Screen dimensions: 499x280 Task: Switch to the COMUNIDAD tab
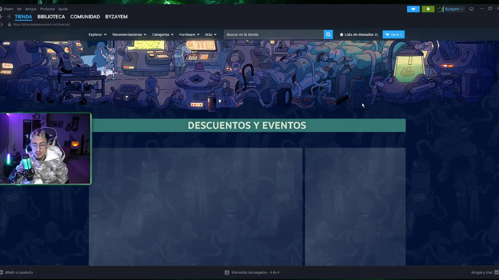[85, 17]
